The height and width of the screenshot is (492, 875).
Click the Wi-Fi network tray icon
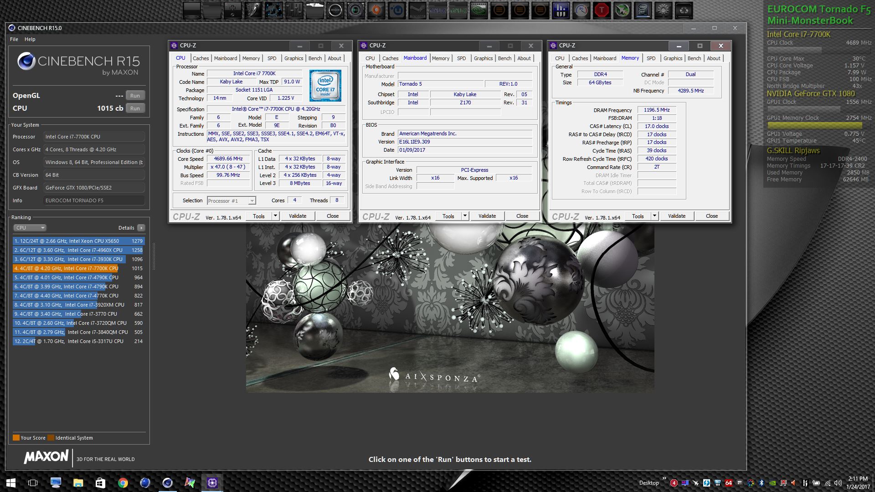point(827,483)
